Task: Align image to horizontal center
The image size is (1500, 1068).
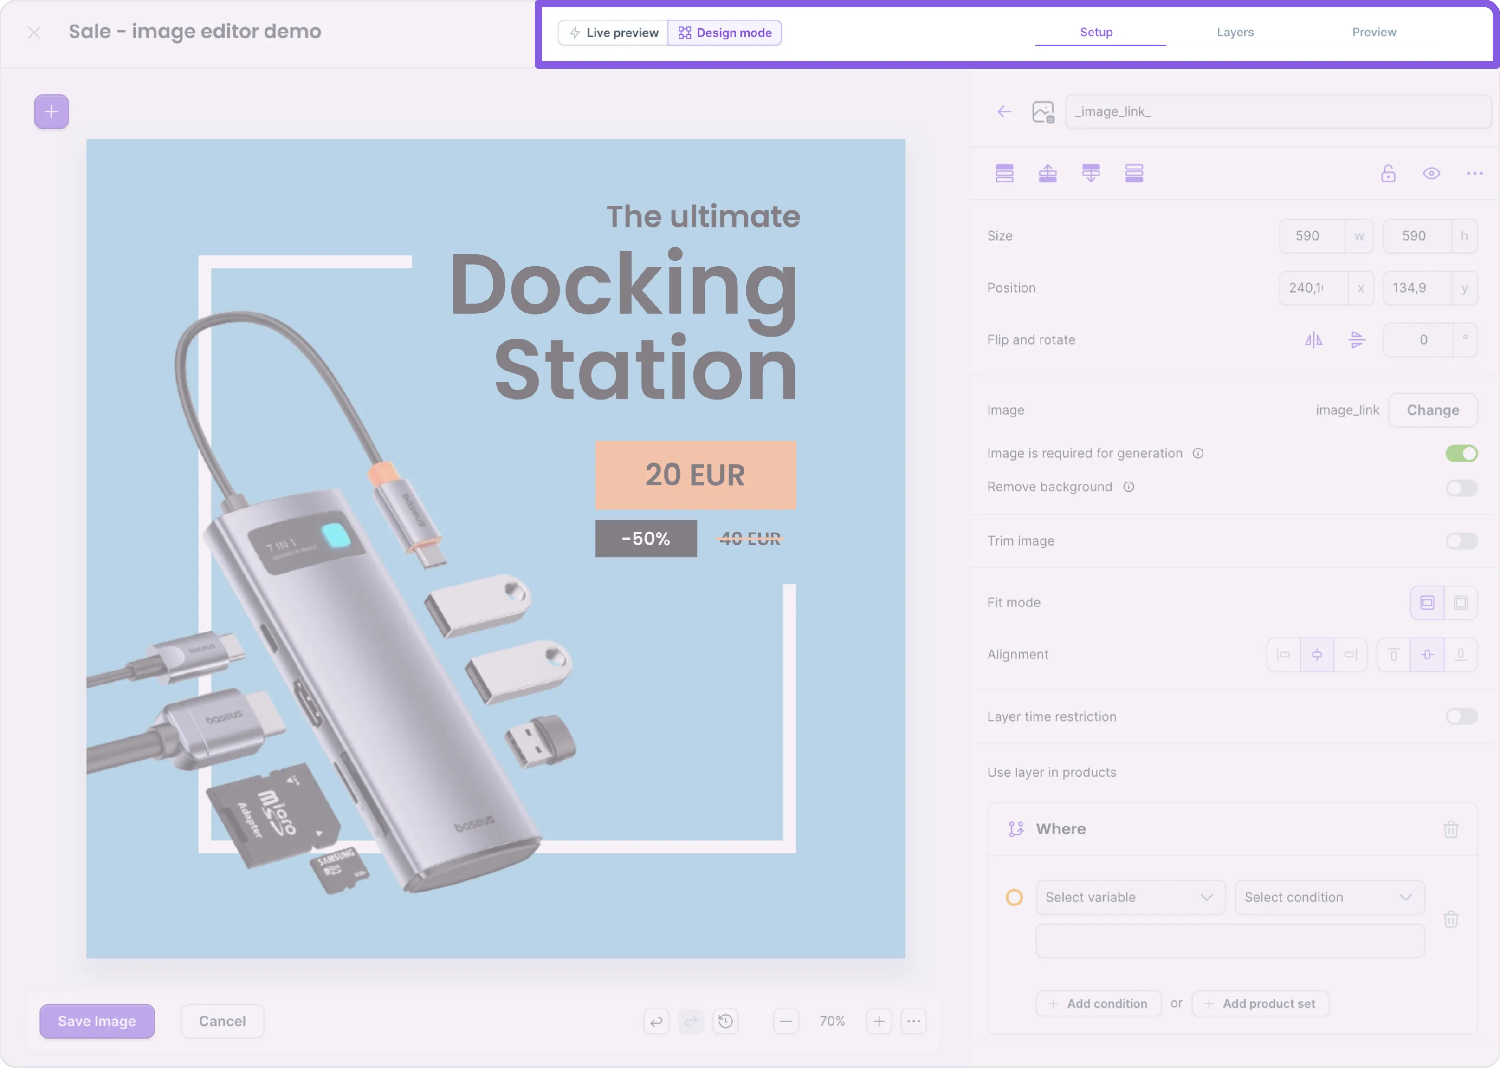Action: 1317,654
